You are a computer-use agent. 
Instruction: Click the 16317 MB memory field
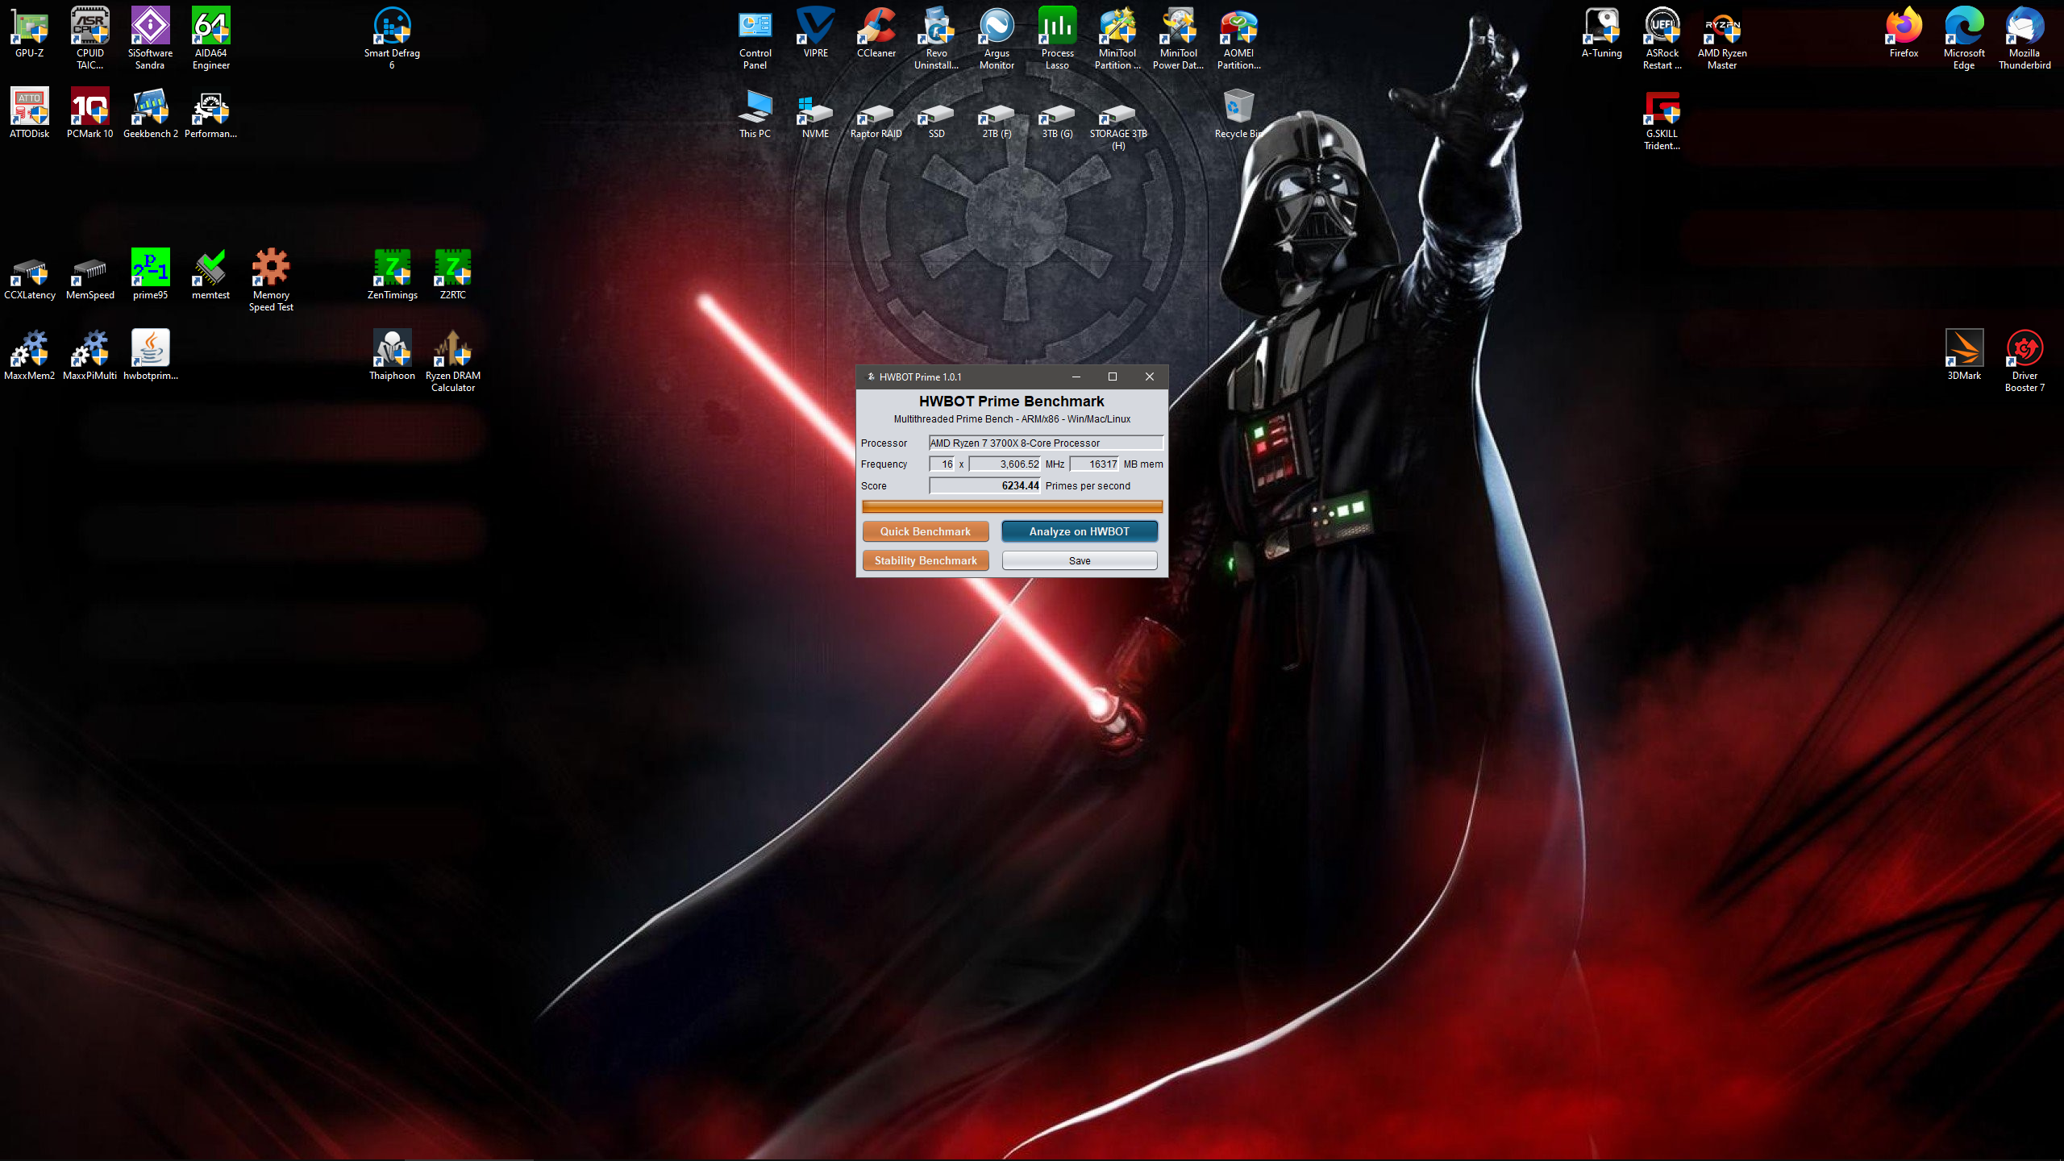pyautogui.click(x=1095, y=464)
